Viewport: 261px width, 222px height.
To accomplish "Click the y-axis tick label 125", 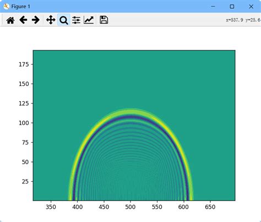I will [x=24, y=104].
